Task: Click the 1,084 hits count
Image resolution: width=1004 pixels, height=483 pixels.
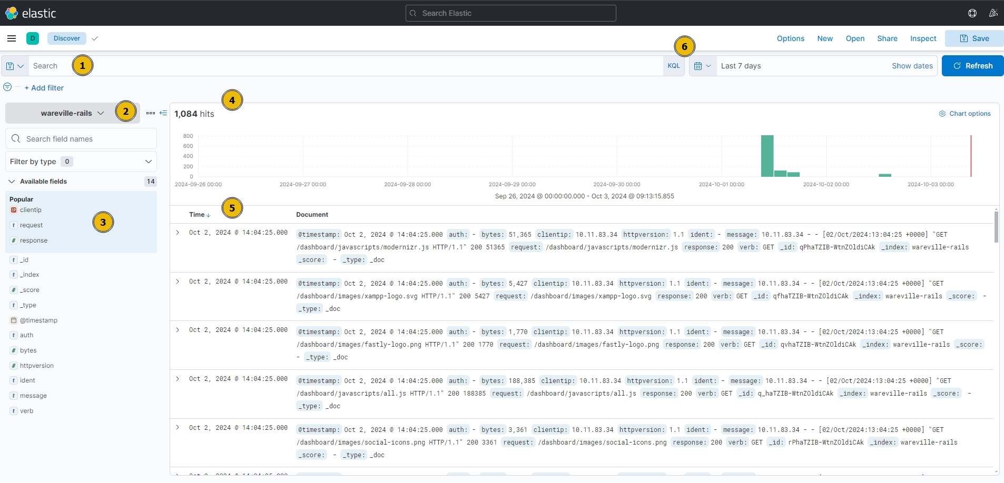Action: click(194, 114)
